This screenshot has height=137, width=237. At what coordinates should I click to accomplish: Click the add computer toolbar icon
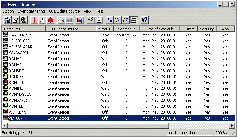[7, 20]
